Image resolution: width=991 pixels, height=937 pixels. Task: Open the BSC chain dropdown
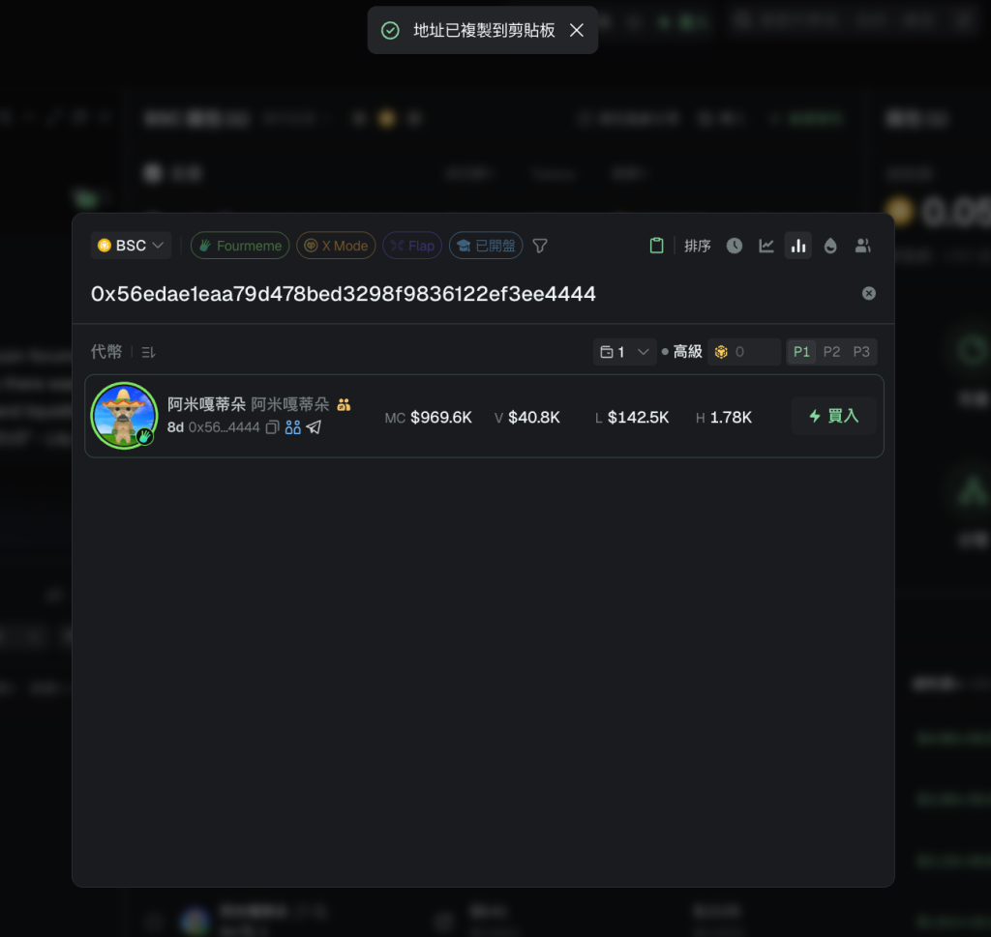click(x=132, y=246)
